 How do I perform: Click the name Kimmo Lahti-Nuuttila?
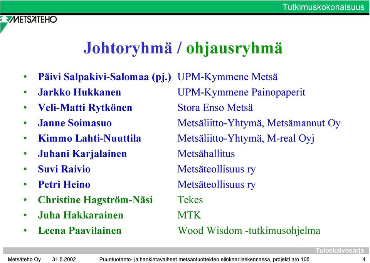click(89, 138)
